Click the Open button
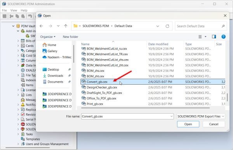This screenshot has width=233, height=150. [x=188, y=124]
